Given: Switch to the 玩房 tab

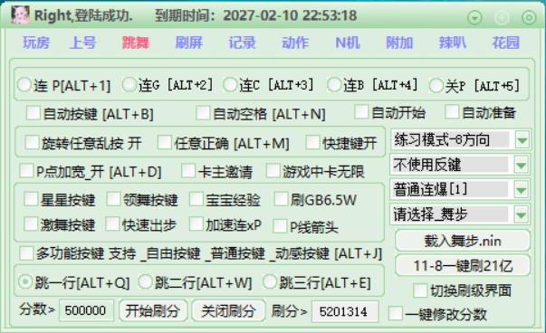Looking at the screenshot, I should (36, 43).
